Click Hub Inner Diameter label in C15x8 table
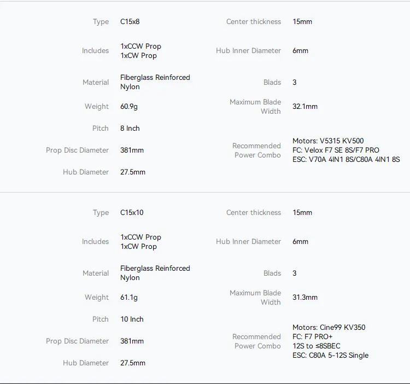Image resolution: width=410 pixels, height=384 pixels. (x=248, y=51)
